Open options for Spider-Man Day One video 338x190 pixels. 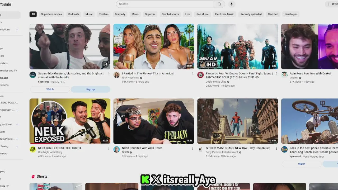[276, 148]
